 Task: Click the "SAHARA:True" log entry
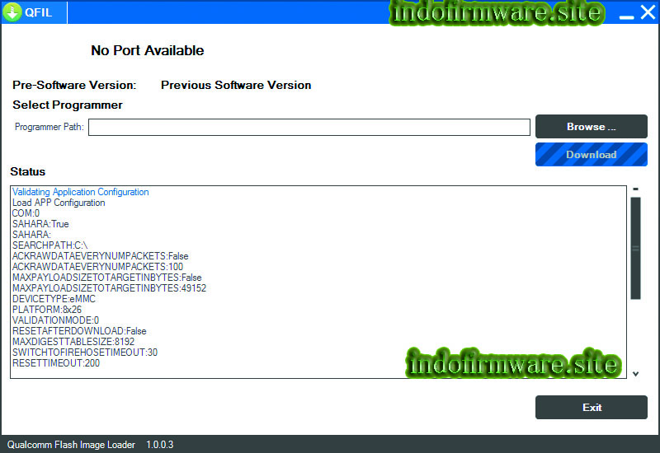[40, 224]
